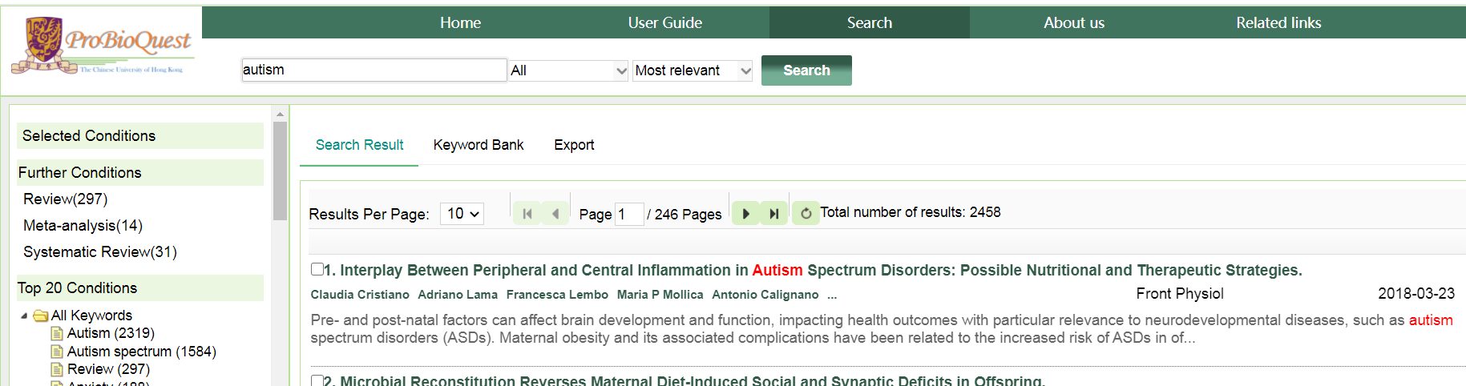Click author Claudia Cristiano
The image size is (1466, 386).
(x=360, y=295)
